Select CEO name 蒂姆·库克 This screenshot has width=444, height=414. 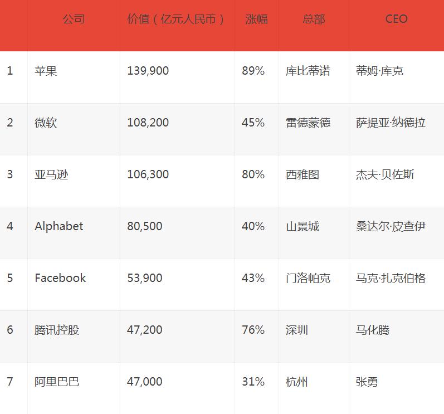(379, 71)
